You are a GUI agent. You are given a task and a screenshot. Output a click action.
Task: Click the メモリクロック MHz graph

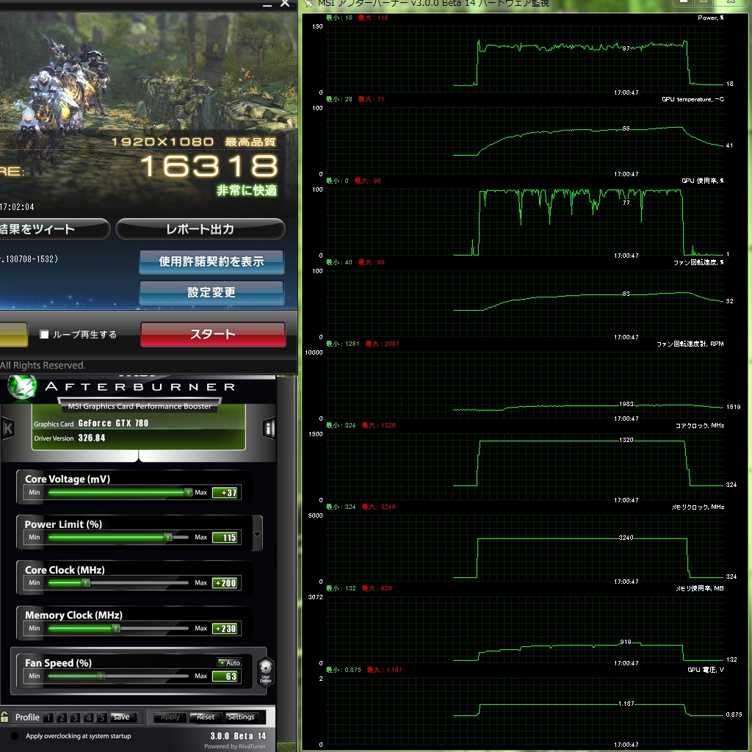524,548
